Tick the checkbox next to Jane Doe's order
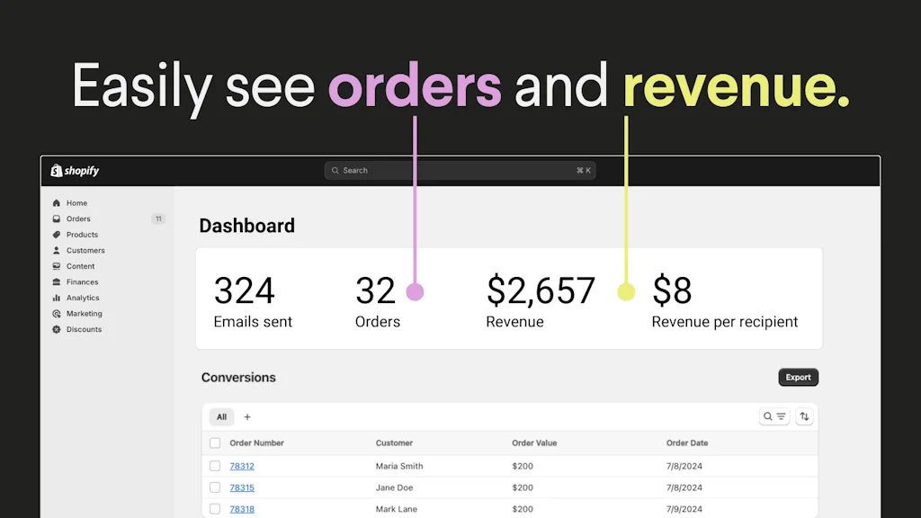 (213, 487)
